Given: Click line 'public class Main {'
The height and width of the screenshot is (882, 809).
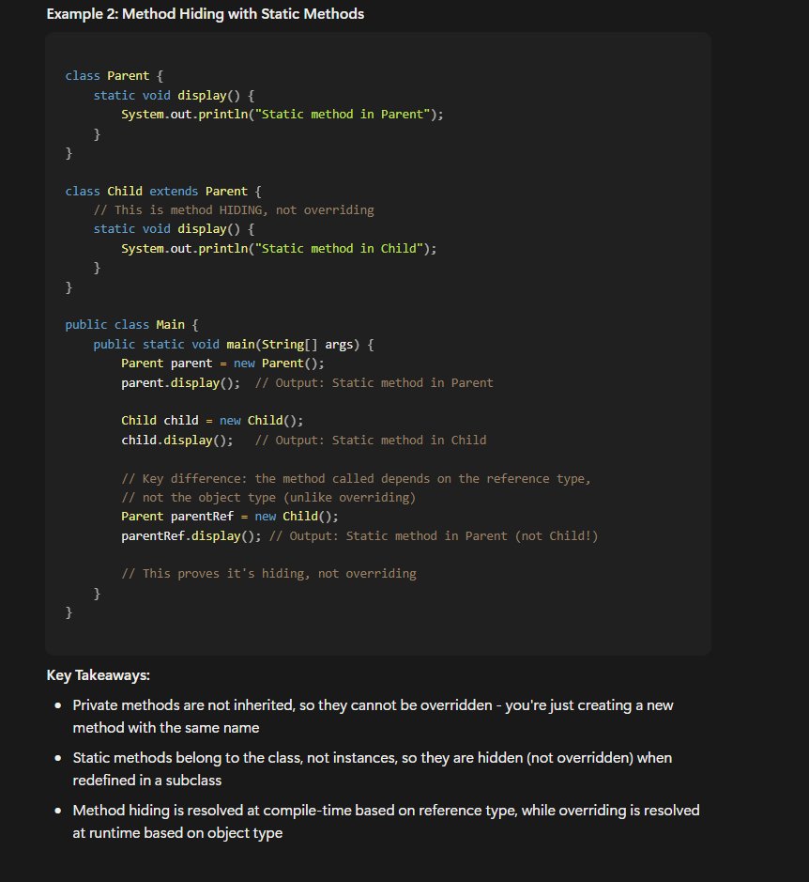Looking at the screenshot, I should 131,325.
